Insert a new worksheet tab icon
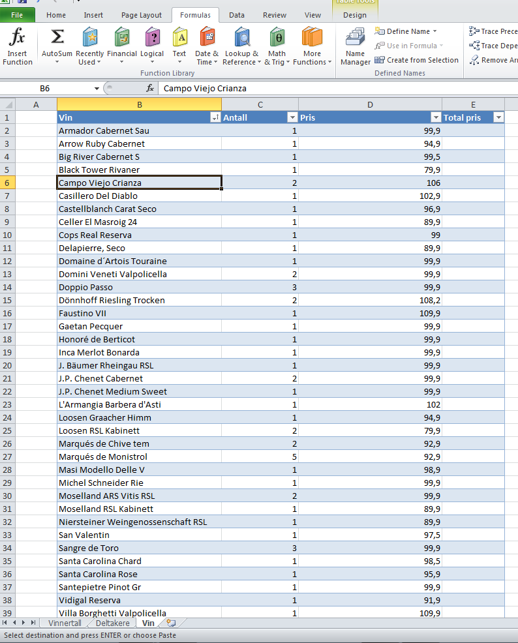Screen dimensions: 518x643 [x=171, y=623]
